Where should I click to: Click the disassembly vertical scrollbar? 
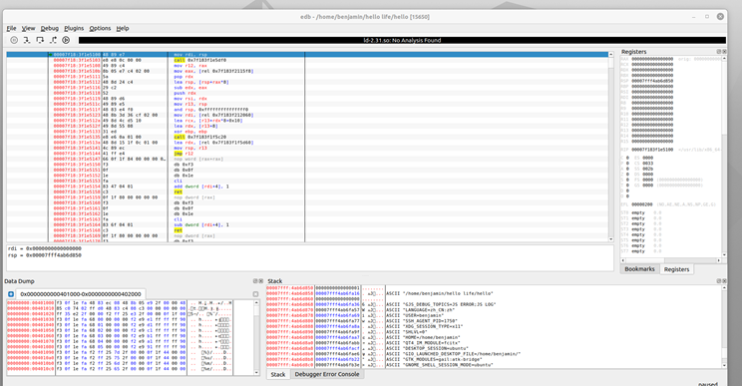point(611,147)
